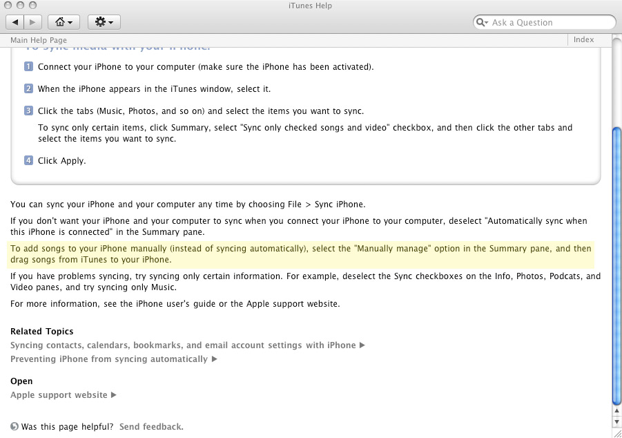Click the Ask a Question search field
This screenshot has width=622, height=438.
coord(544,22)
